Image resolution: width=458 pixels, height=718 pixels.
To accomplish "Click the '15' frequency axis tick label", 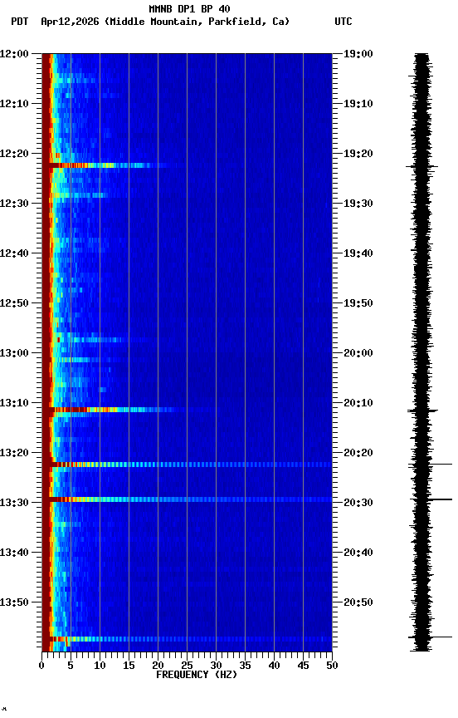I will pos(129,666).
